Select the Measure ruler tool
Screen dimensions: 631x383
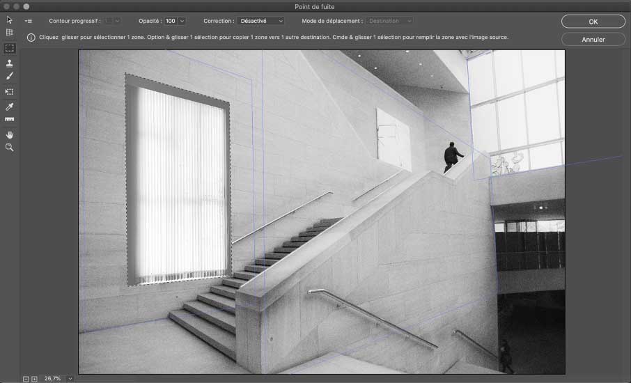(9, 120)
